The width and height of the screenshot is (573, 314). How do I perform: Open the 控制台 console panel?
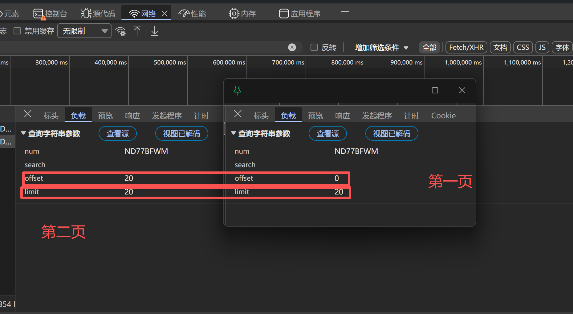coord(50,14)
